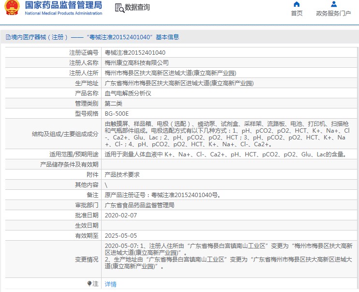The image size is (359, 292).
Task: Click the expiry date 2025-05-05
Action: click(x=121, y=235)
